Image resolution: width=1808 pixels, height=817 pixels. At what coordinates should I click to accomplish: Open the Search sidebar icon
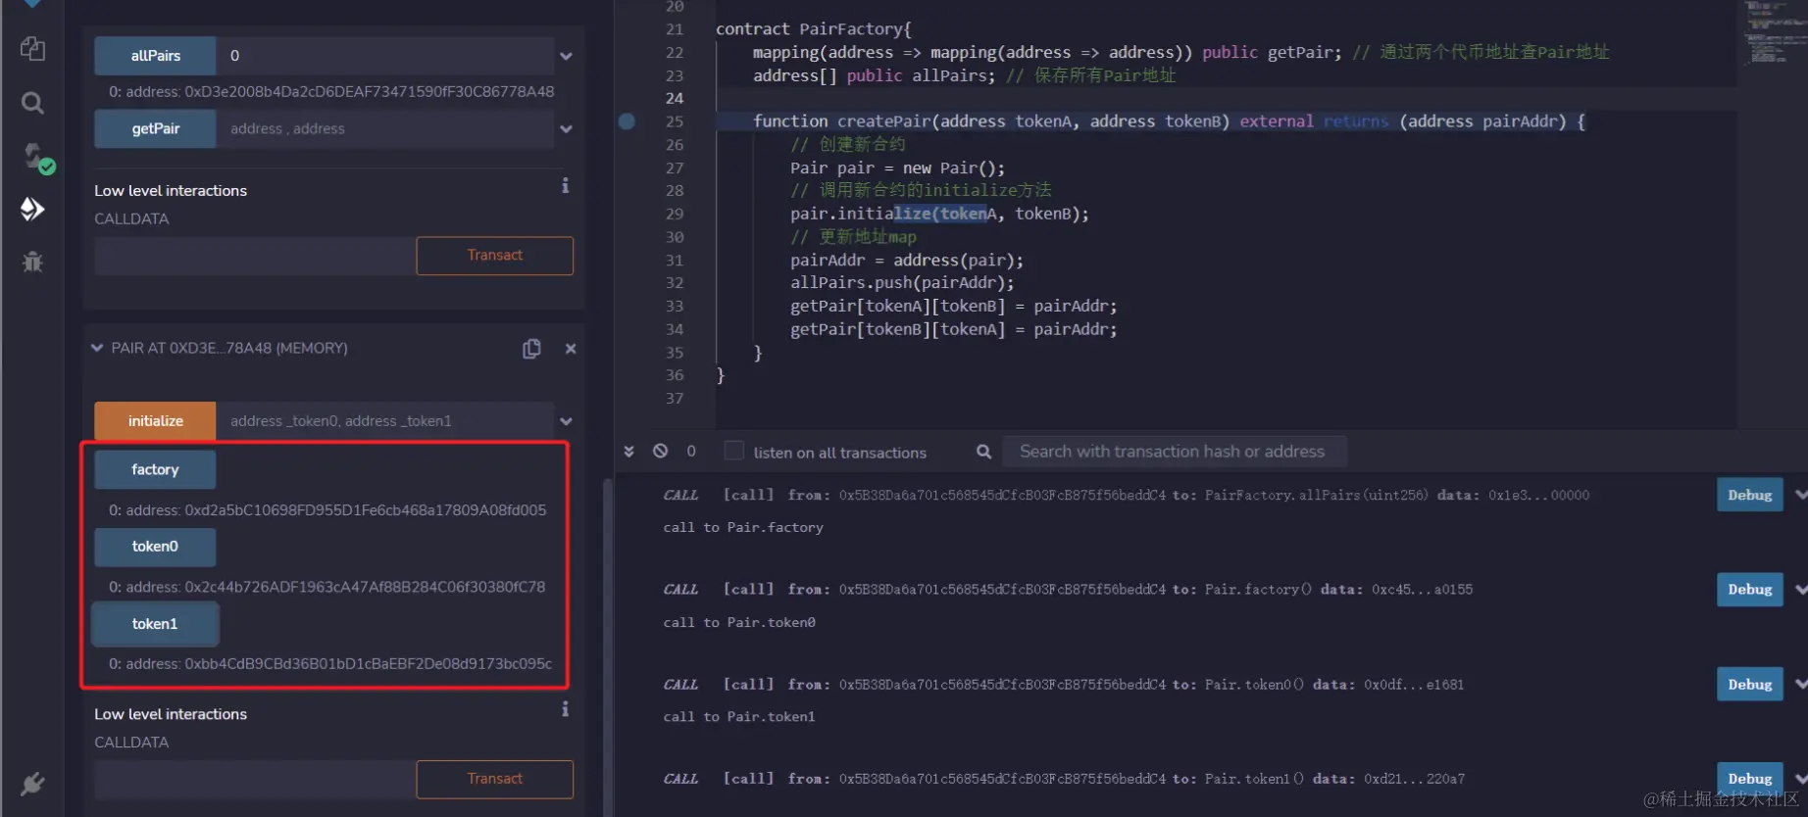tap(32, 103)
